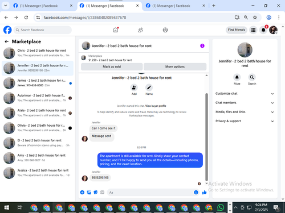
Task: Go back from Marketplace chats
Action: click(x=7, y=41)
